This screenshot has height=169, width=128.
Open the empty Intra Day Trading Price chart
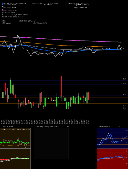click(x=51, y=143)
